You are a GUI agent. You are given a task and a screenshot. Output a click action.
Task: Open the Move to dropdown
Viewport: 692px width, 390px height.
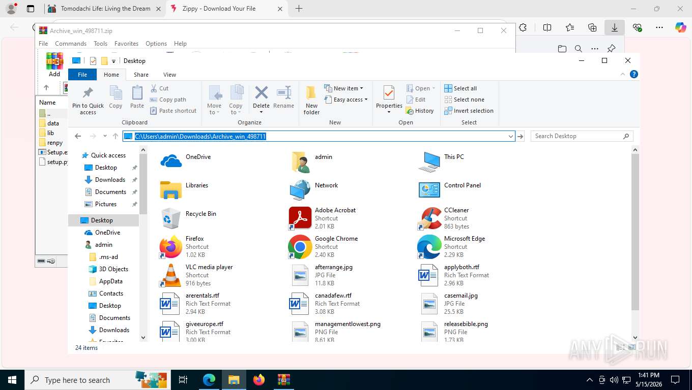[x=214, y=100]
